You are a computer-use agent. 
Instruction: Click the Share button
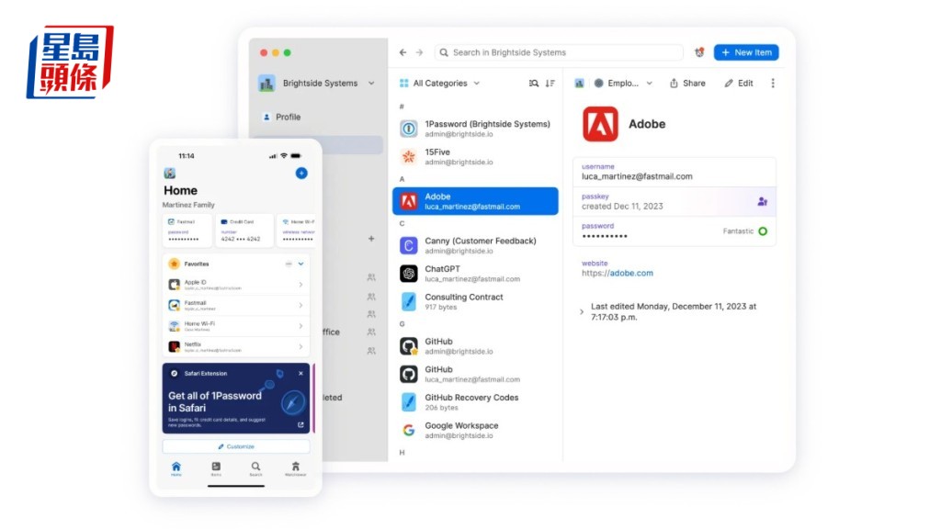coord(687,84)
